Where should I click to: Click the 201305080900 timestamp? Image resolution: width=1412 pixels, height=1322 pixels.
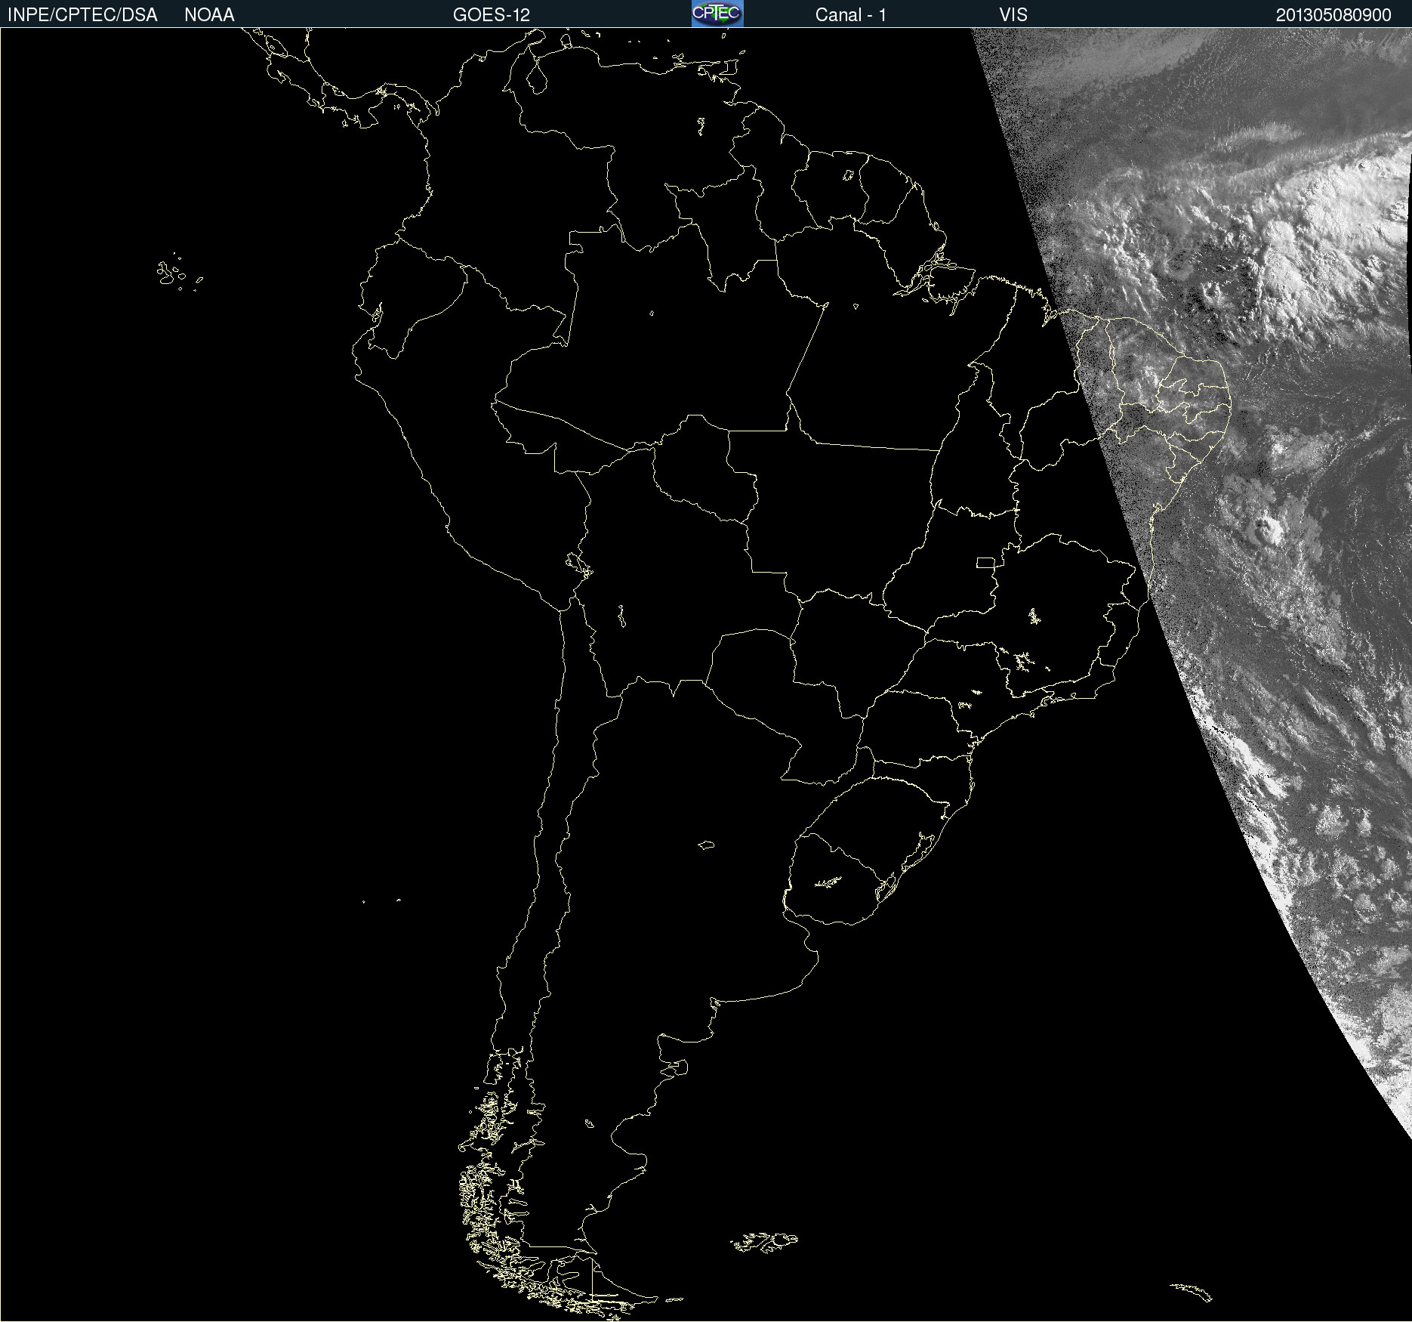(1333, 15)
